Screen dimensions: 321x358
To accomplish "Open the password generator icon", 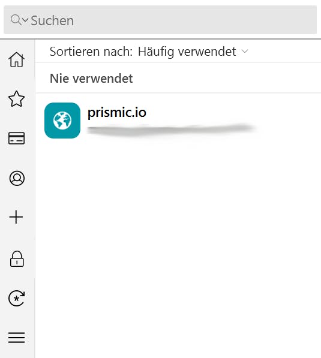I will click(16, 298).
